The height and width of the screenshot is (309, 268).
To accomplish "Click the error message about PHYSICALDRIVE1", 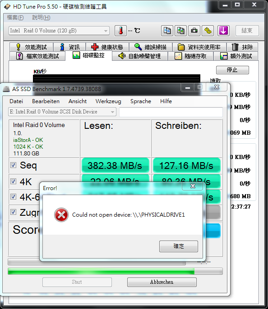I will (129, 215).
